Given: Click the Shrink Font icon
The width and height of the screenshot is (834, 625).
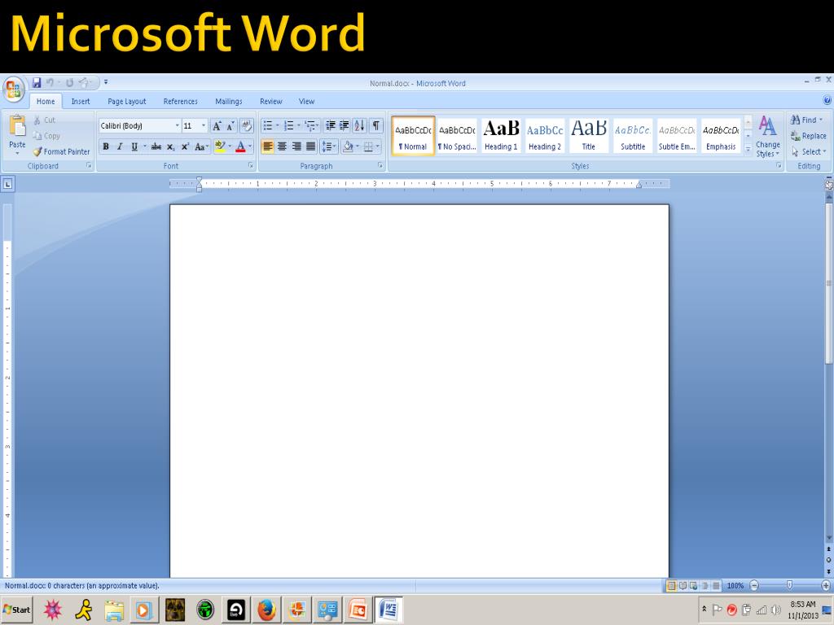Looking at the screenshot, I should 230,126.
